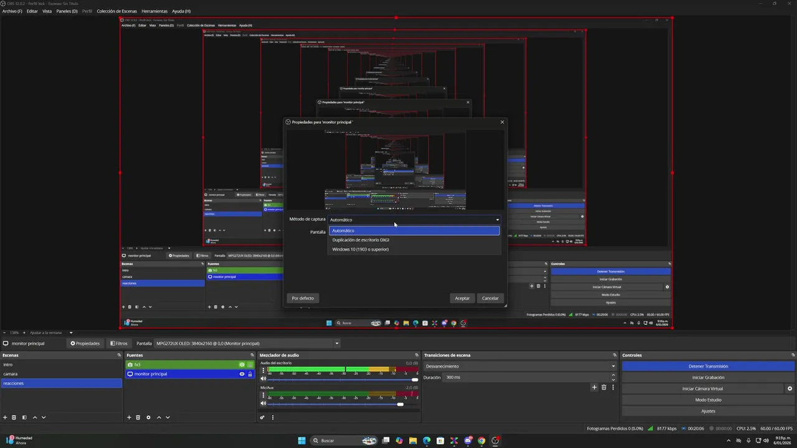Delete the selected source with trash icon
This screenshot has width=797, height=448.
[x=138, y=418]
